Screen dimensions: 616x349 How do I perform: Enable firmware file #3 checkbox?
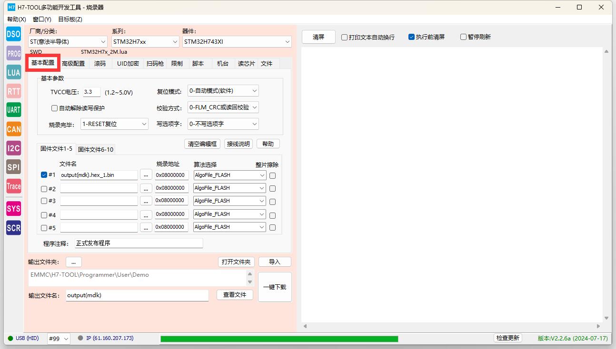click(44, 201)
